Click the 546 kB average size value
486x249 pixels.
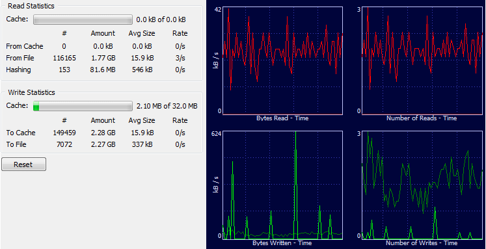click(142, 70)
